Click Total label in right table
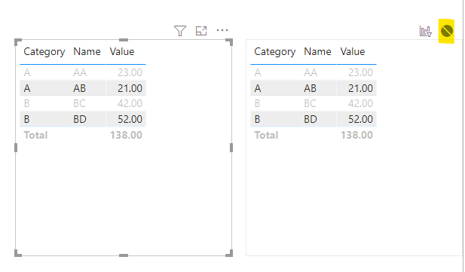This screenshot has width=465, height=272. tap(266, 135)
